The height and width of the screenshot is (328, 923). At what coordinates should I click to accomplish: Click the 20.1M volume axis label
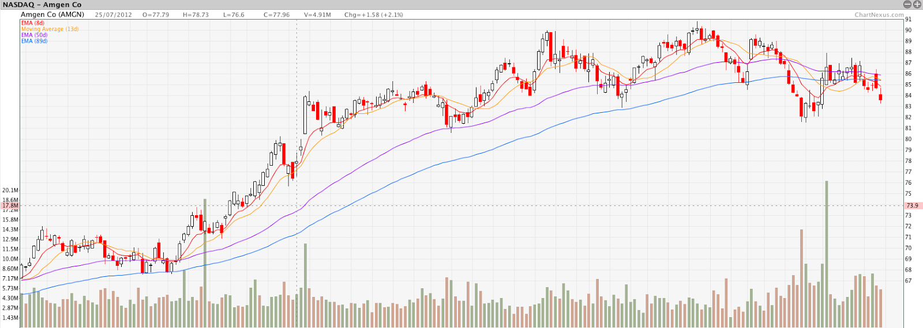pos(10,190)
